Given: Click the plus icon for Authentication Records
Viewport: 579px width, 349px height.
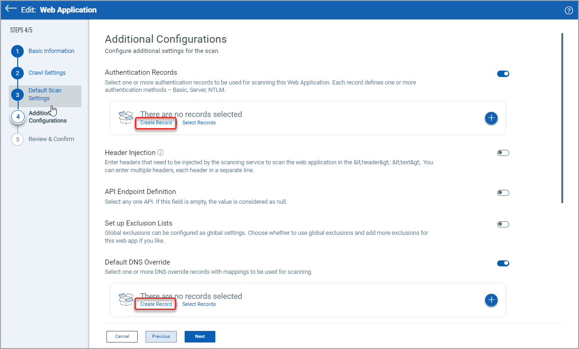Looking at the screenshot, I should click(x=491, y=118).
